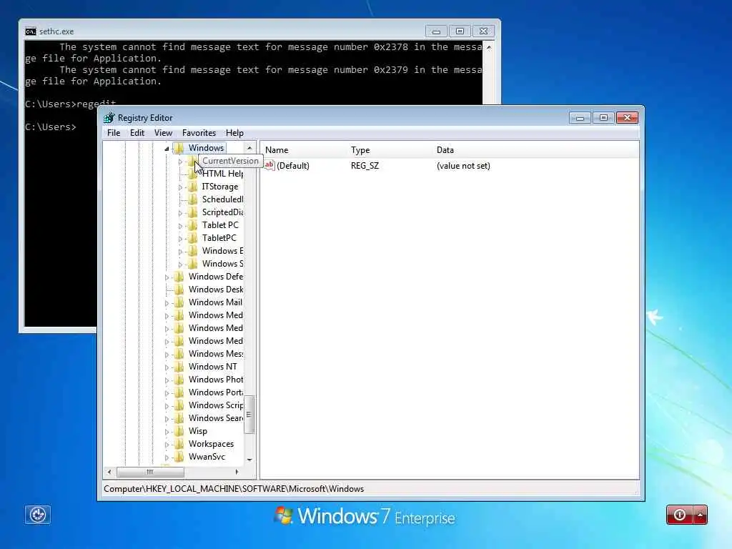Click the (value not set) data cell
The width and height of the screenshot is (732, 549).
pyautogui.click(x=463, y=166)
